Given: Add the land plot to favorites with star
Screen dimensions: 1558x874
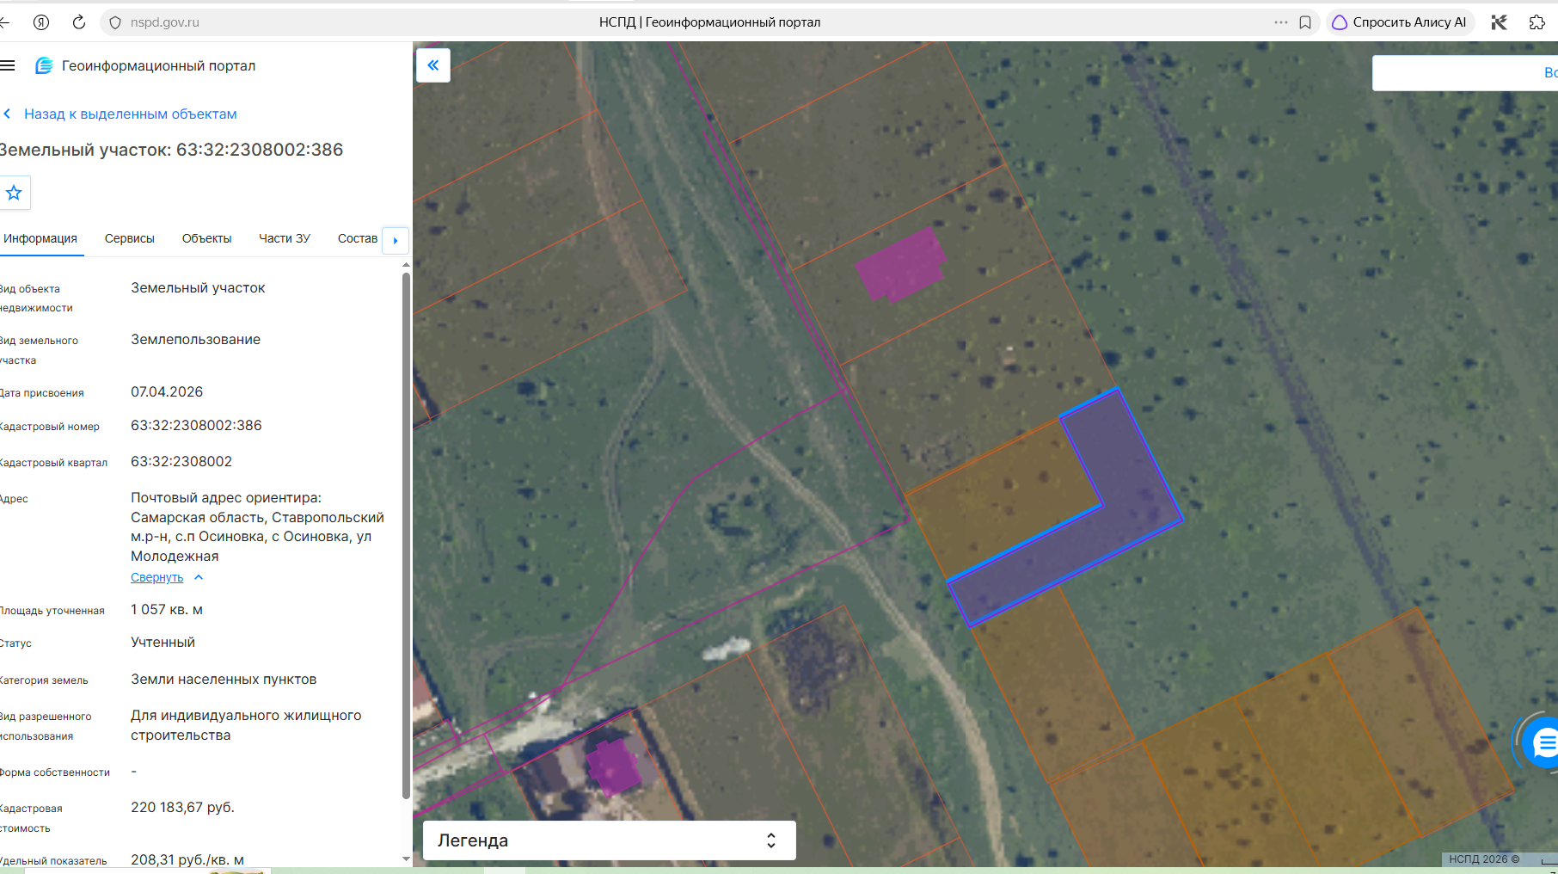Looking at the screenshot, I should [x=14, y=193].
